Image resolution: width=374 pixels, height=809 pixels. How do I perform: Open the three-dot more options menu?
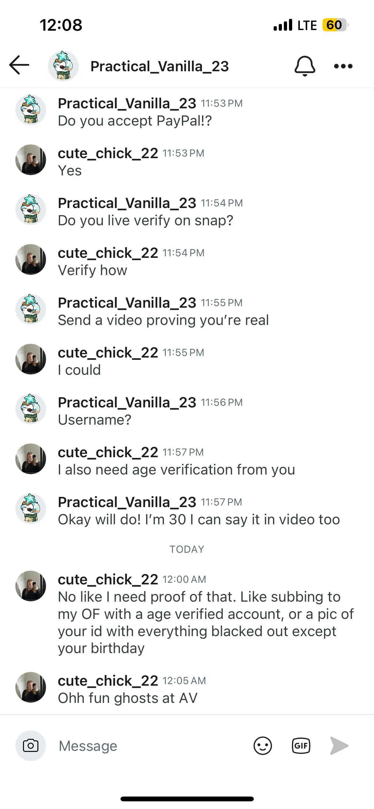tap(343, 66)
